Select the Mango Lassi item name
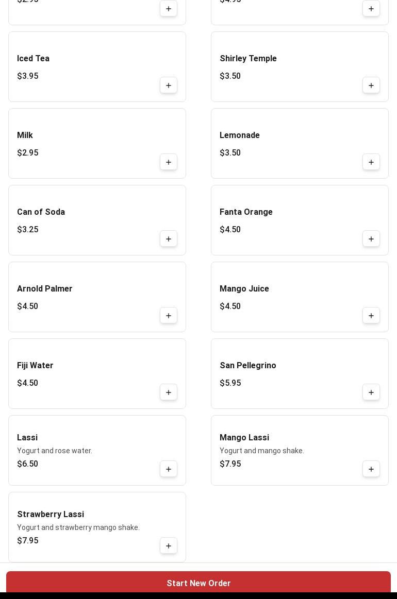 (244, 438)
